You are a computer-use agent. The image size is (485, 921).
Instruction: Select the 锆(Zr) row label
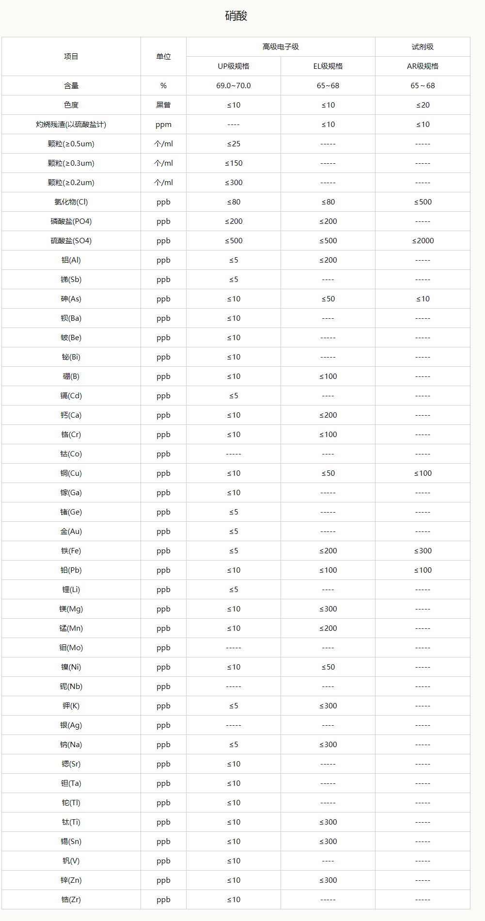[x=71, y=900]
